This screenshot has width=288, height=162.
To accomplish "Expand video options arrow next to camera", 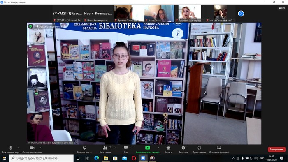I will click(41, 148).
